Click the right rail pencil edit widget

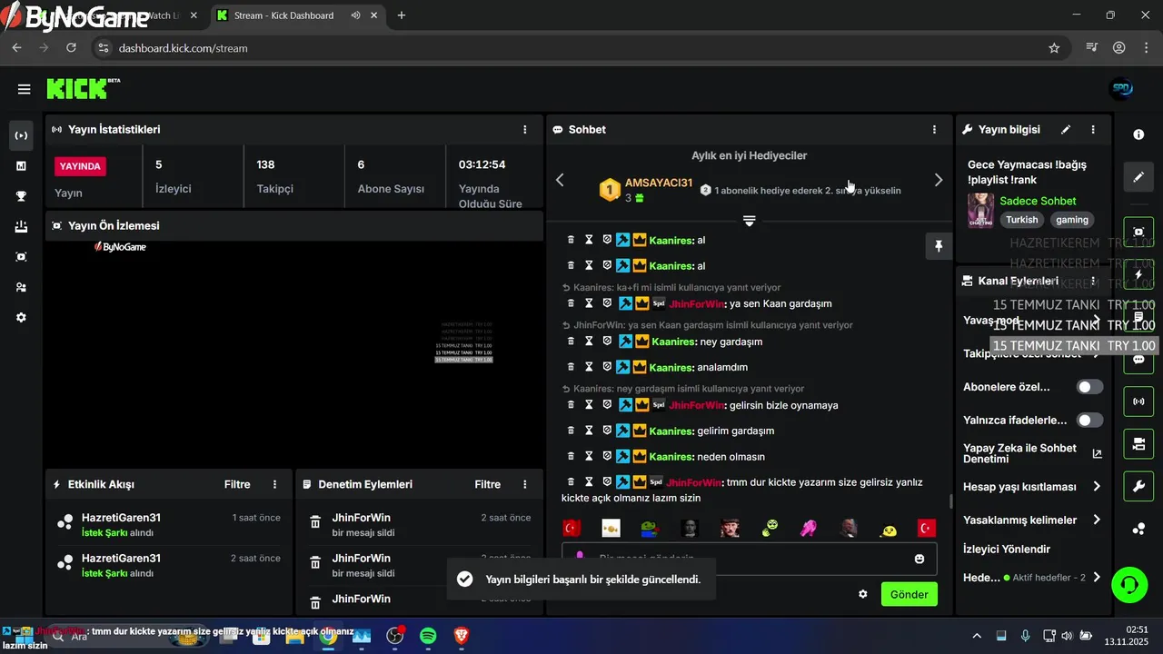(1138, 177)
